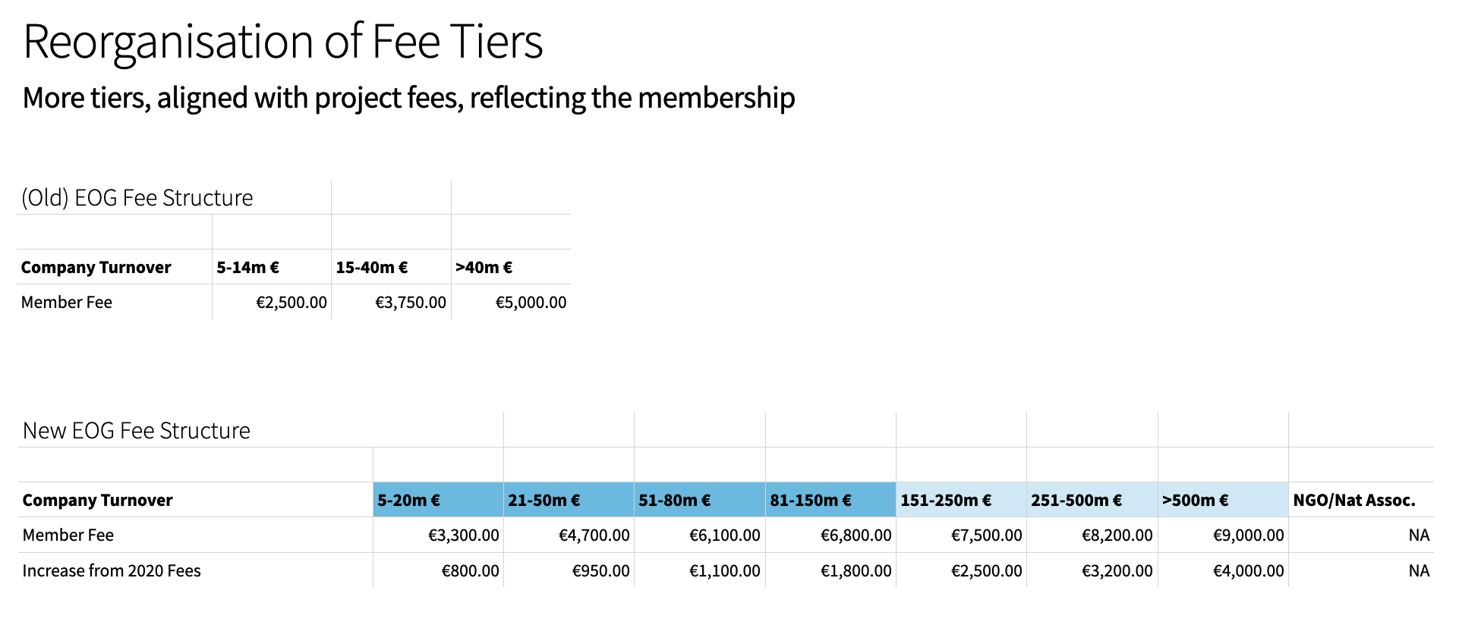Click the >40m € old tier header
This screenshot has width=1459, height=628.
point(511,267)
